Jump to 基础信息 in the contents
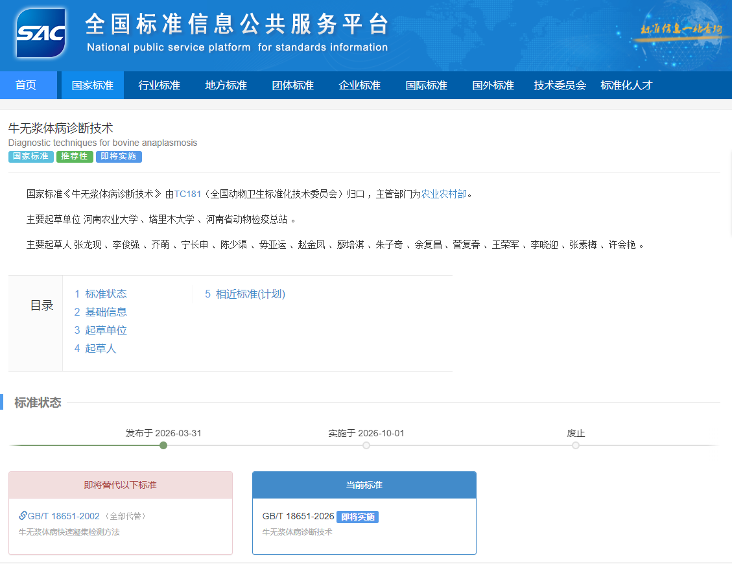The image size is (732, 564). pyautogui.click(x=106, y=312)
